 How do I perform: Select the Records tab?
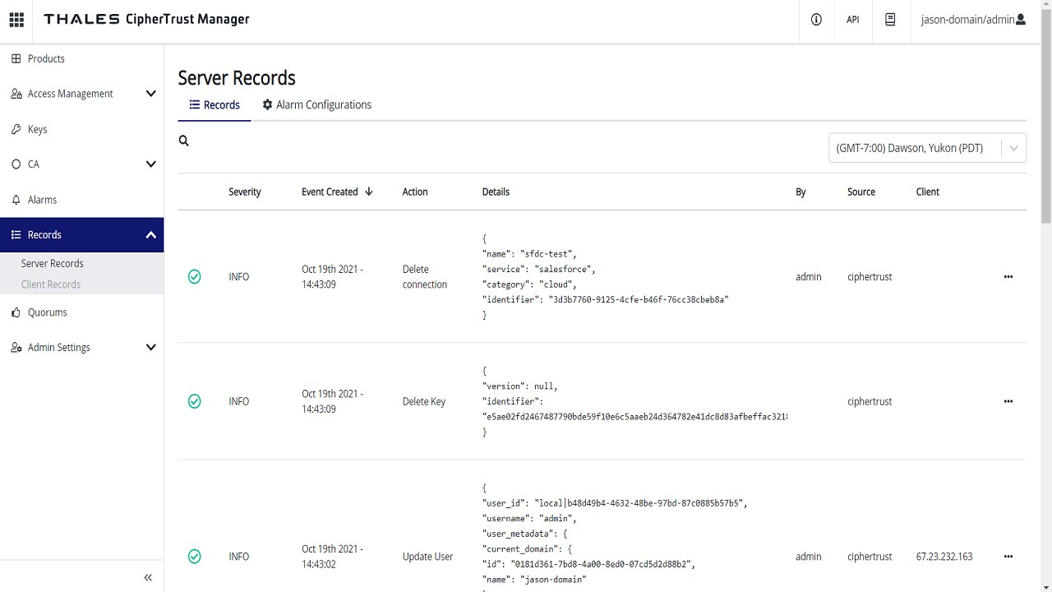tap(215, 105)
